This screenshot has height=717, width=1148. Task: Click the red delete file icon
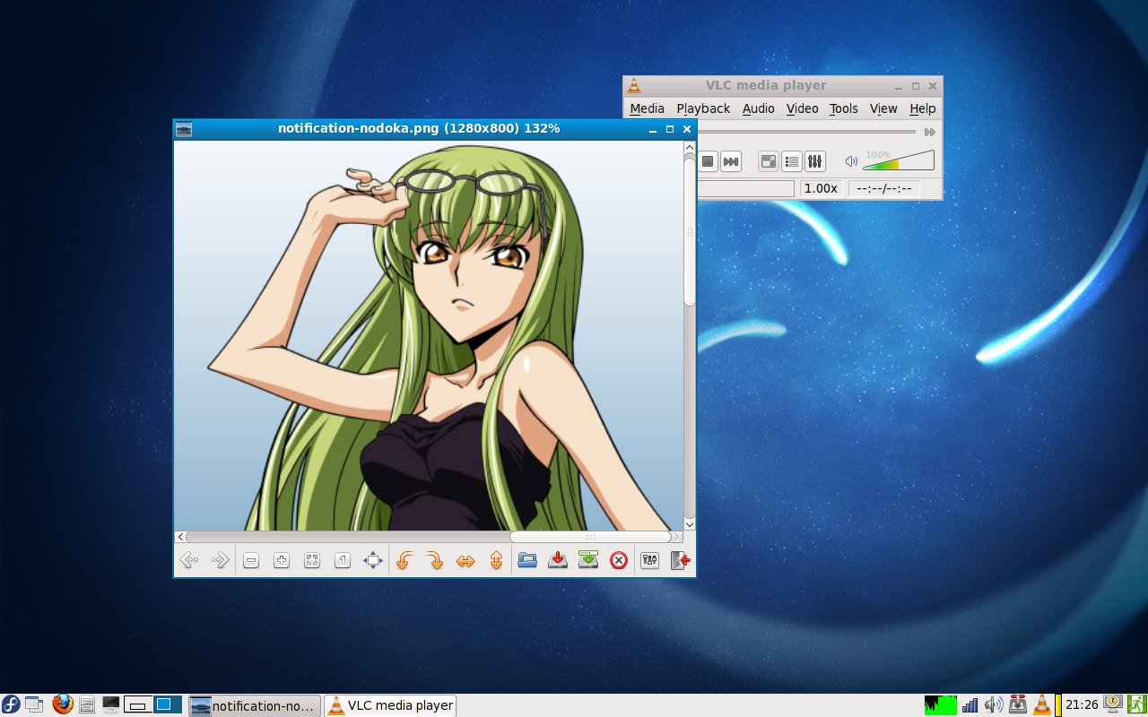[618, 561]
